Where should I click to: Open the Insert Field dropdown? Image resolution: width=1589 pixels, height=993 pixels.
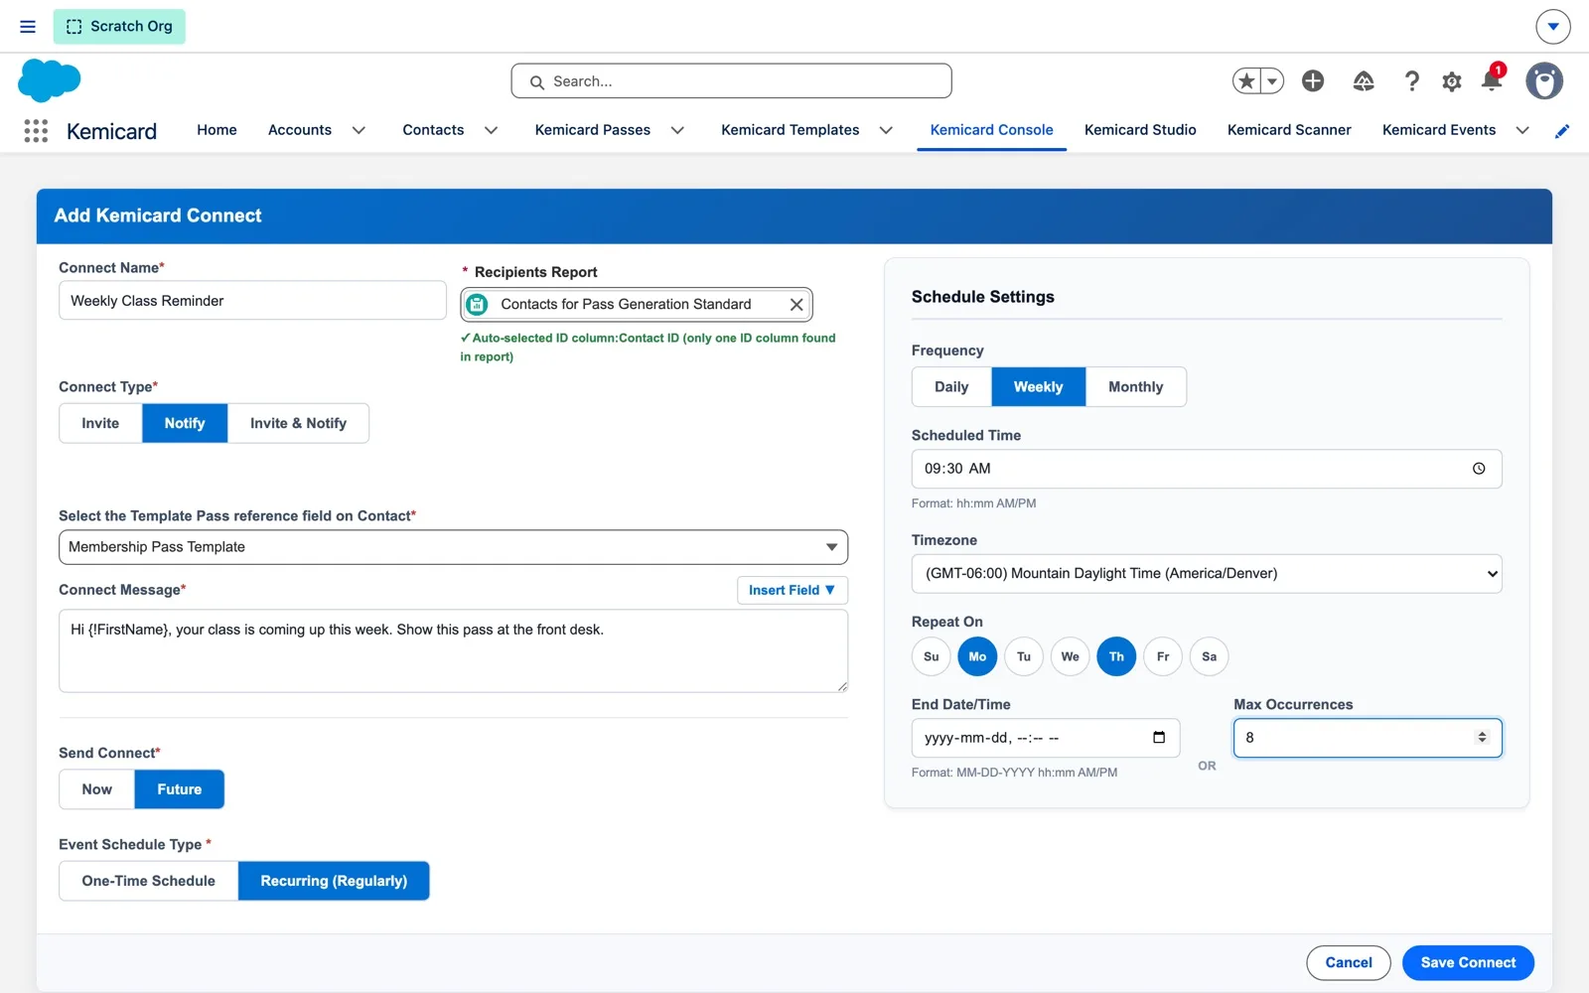coord(793,590)
